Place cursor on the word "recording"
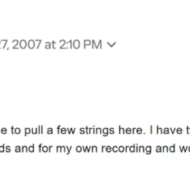The width and height of the screenshot is (190, 190). click(126, 149)
